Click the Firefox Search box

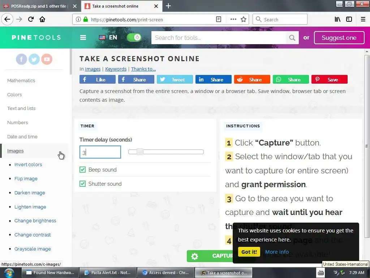pos(280,20)
